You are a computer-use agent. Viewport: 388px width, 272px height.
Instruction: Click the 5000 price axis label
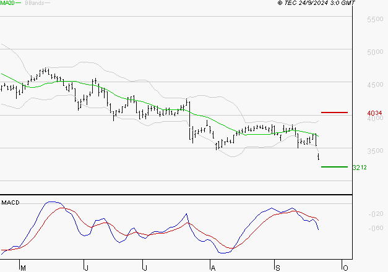(x=375, y=52)
